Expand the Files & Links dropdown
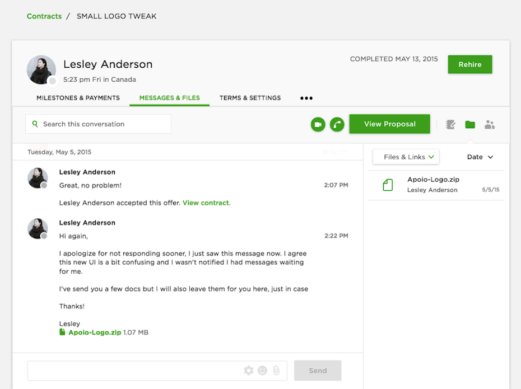This screenshot has height=389, width=521. tap(406, 157)
